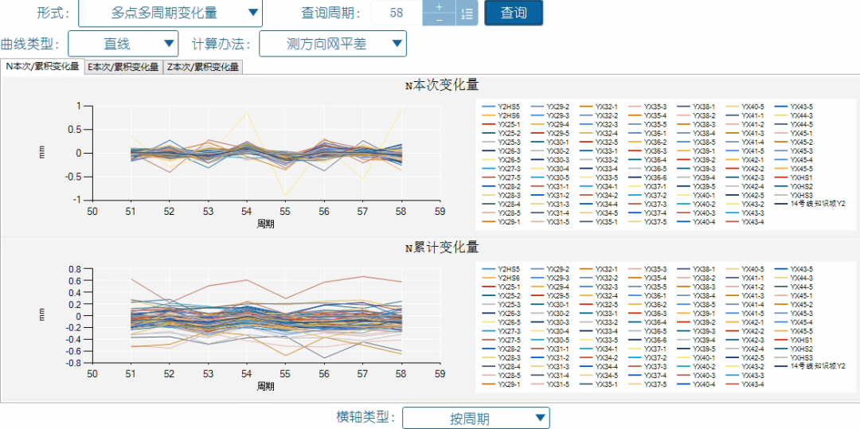Image resolution: width=860 pixels, height=429 pixels.
Task: Increase query period with plus button
Action: coord(439,6)
